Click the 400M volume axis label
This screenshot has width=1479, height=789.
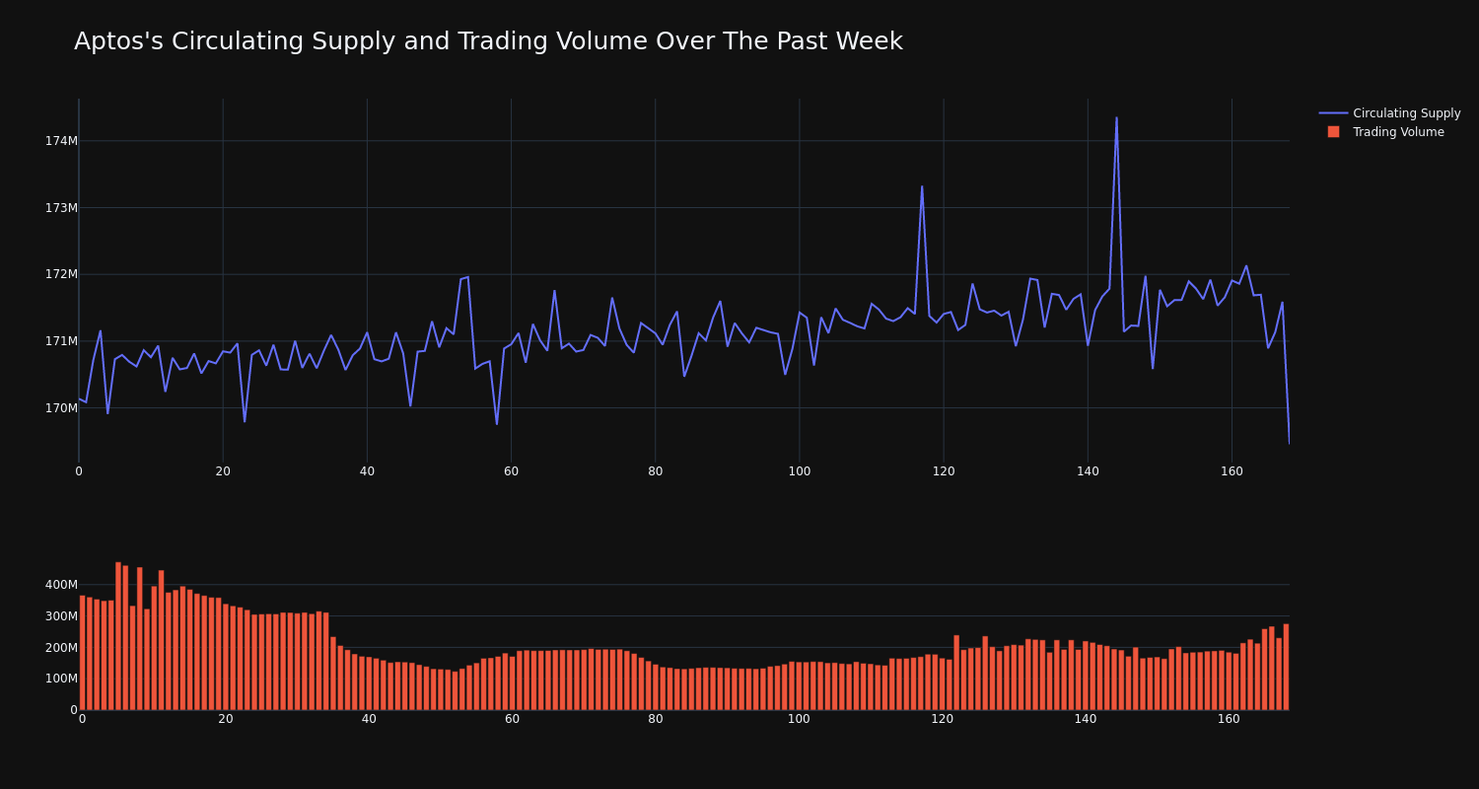click(59, 585)
